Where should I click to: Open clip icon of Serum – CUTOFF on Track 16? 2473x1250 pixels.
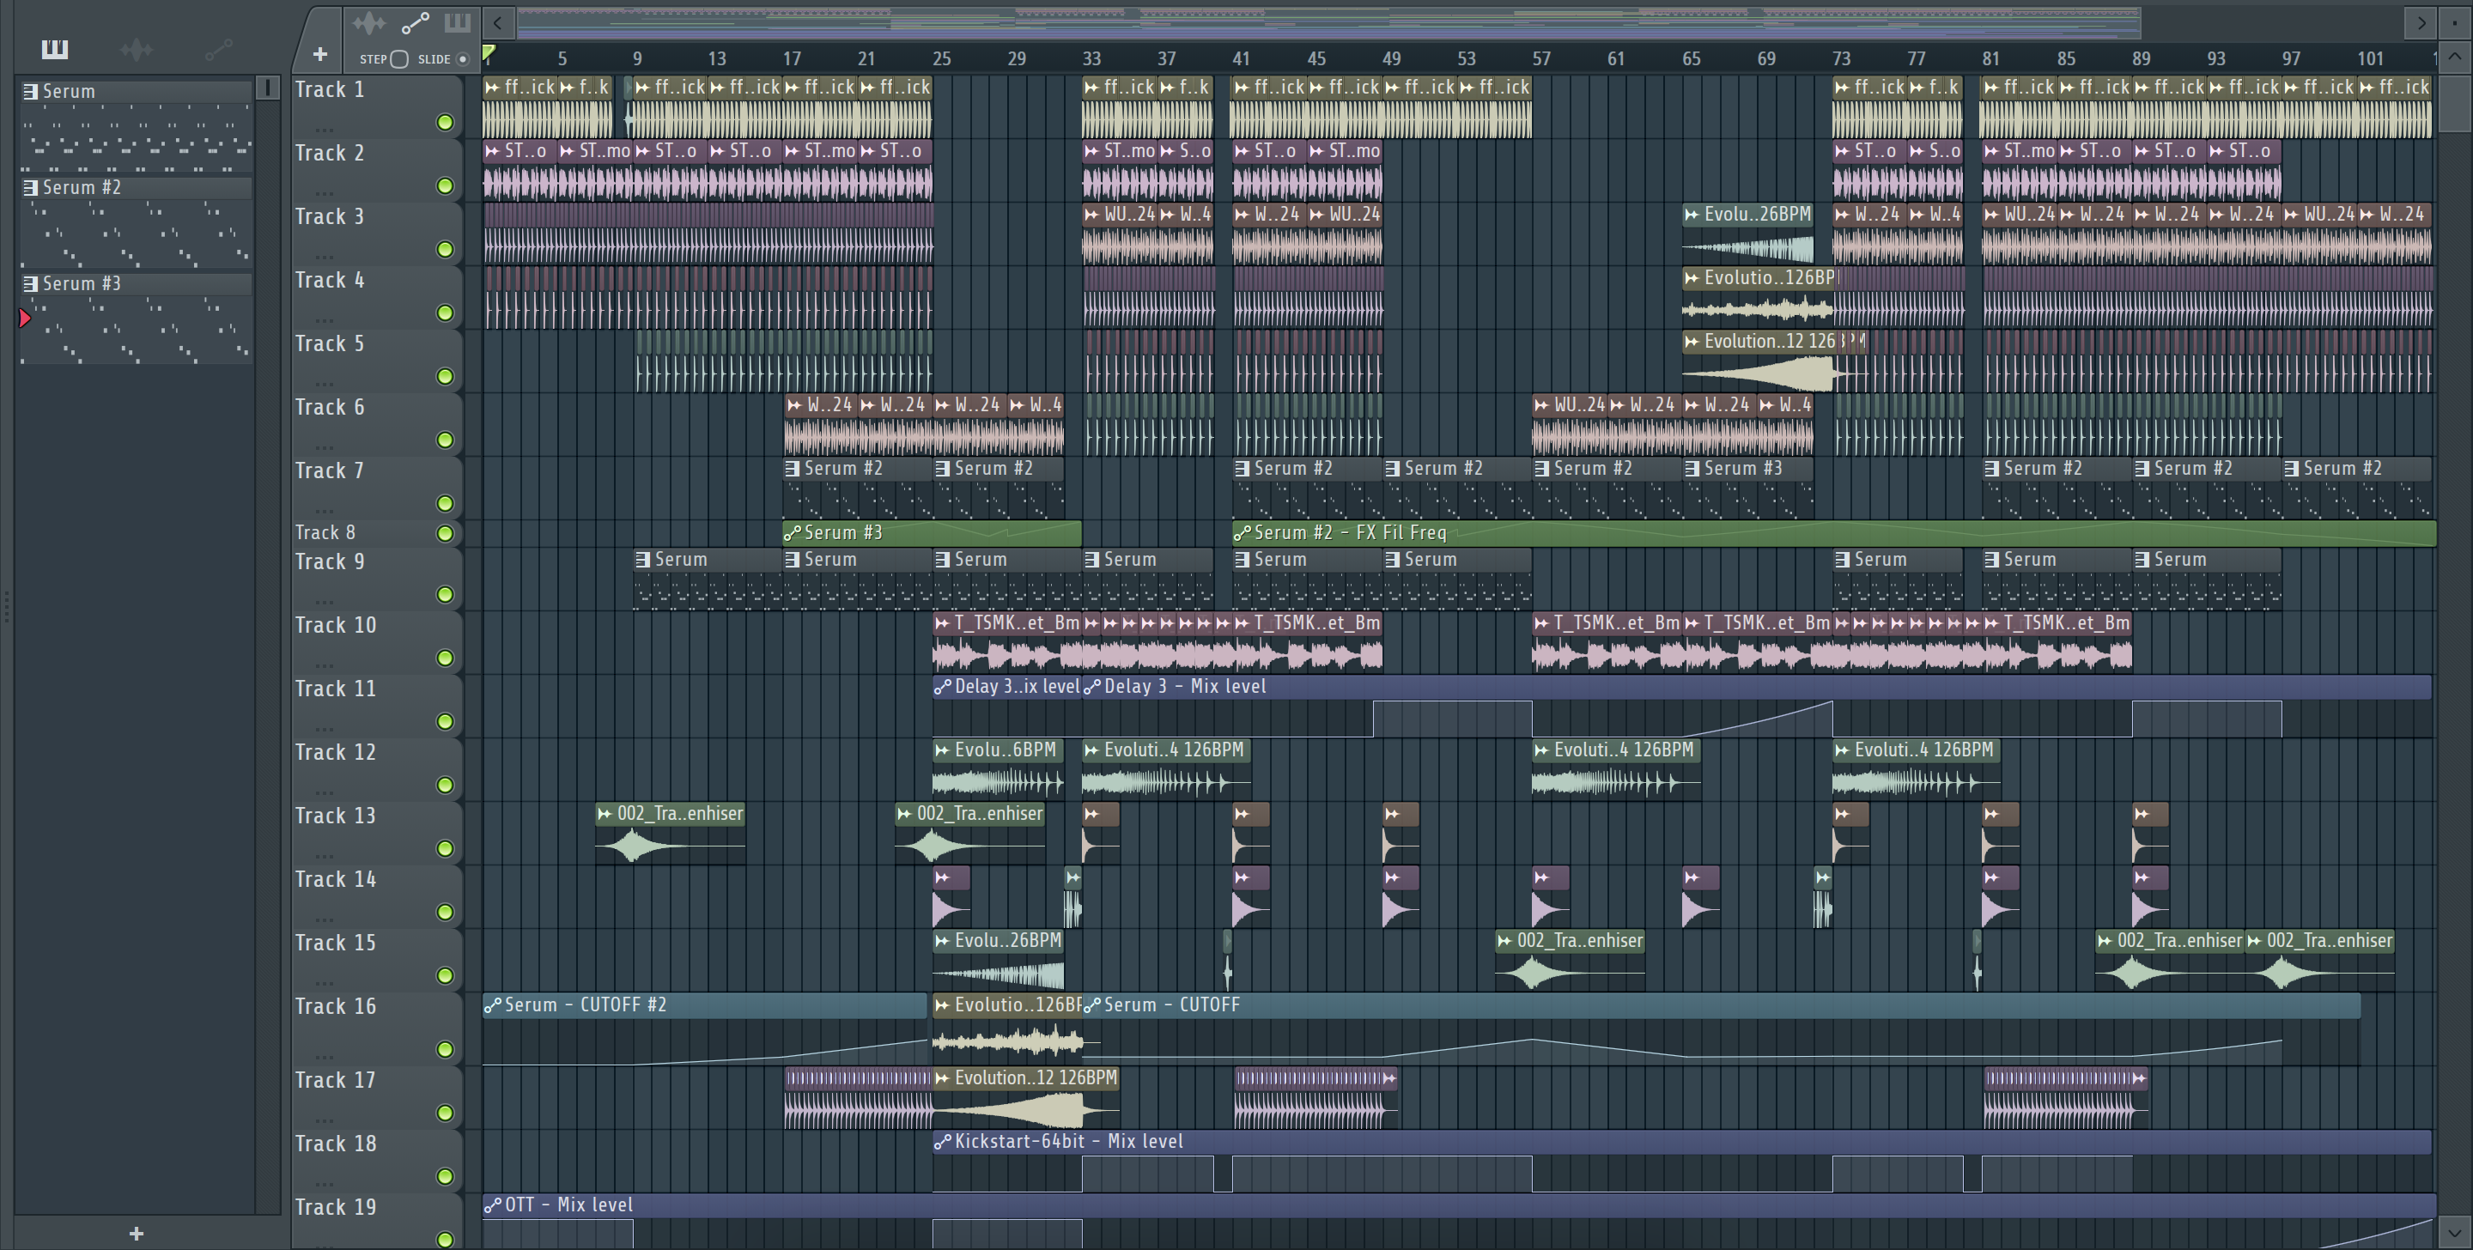point(1091,1005)
